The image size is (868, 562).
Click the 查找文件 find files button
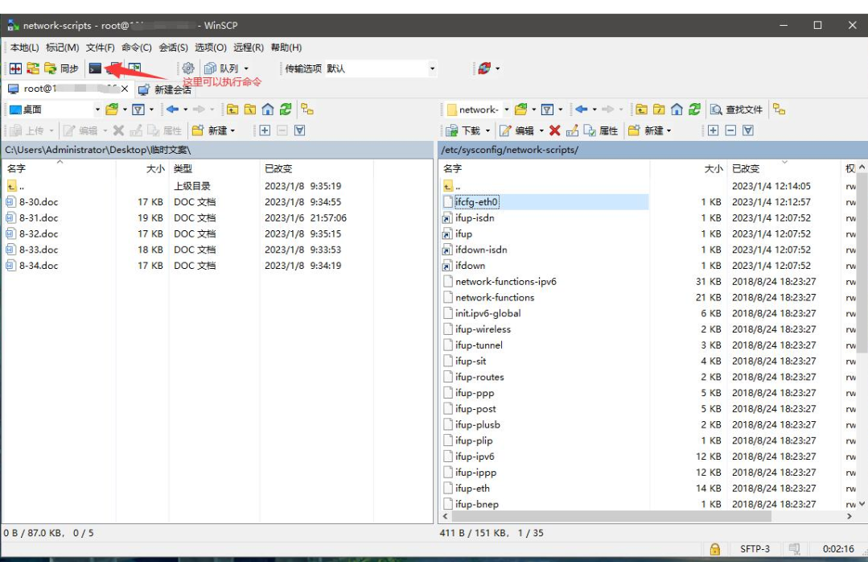tap(736, 110)
